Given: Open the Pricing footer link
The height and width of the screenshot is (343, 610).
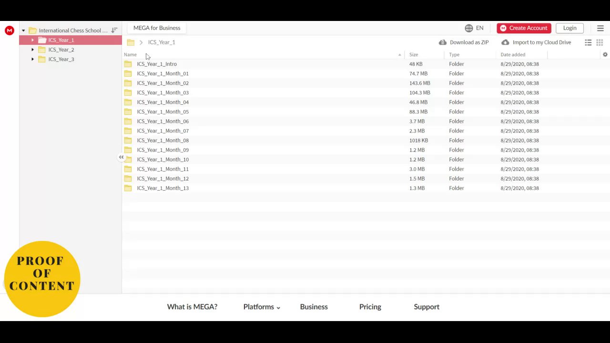Looking at the screenshot, I should (x=370, y=307).
